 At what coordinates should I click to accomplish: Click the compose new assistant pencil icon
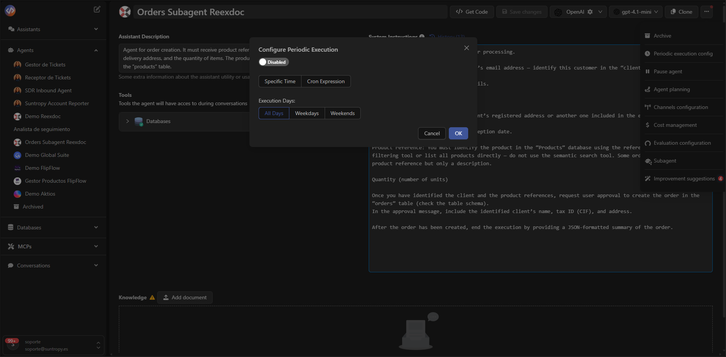pos(97,9)
